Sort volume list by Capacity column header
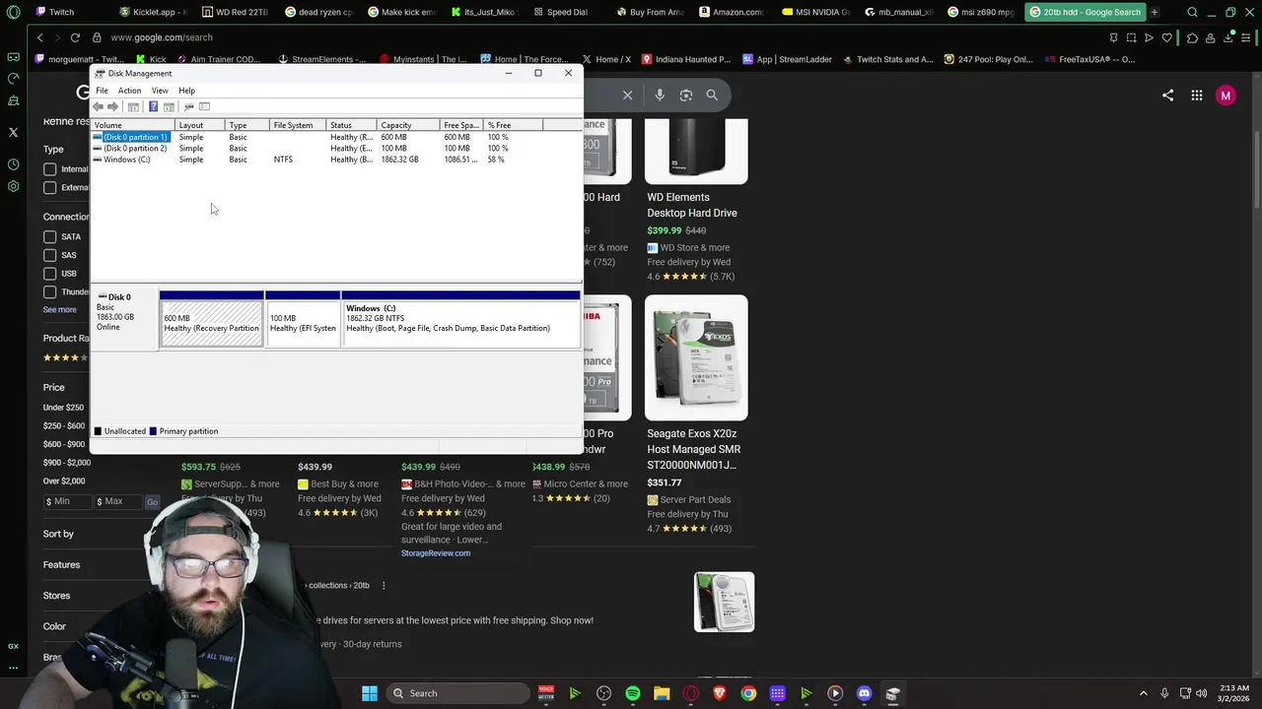The height and width of the screenshot is (709, 1262). pos(408,125)
